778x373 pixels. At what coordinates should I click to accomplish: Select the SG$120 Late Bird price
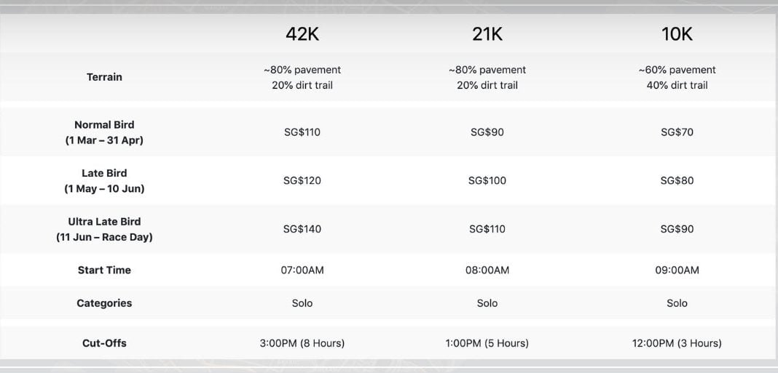302,180
